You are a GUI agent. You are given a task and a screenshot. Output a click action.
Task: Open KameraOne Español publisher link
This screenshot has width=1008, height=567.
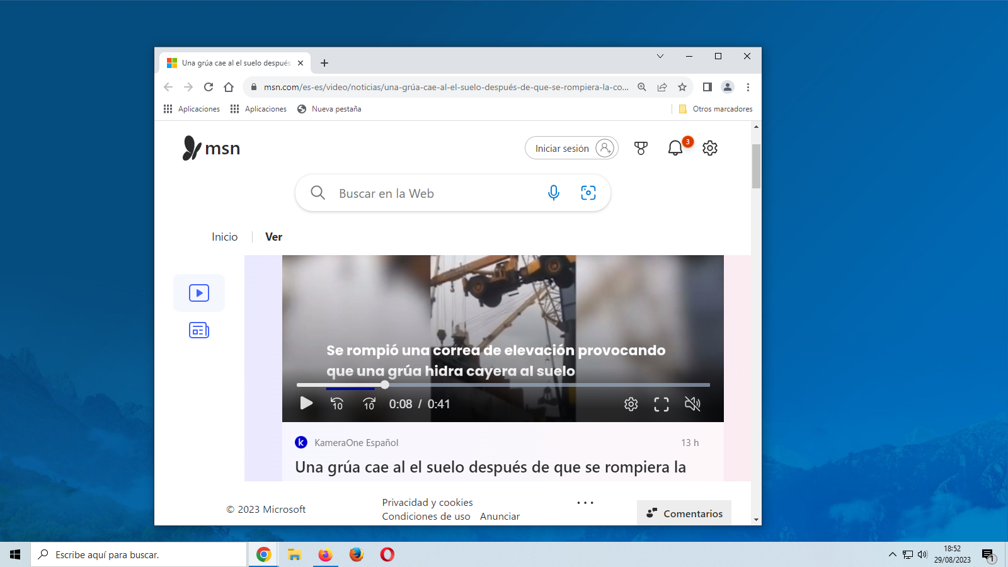(357, 443)
